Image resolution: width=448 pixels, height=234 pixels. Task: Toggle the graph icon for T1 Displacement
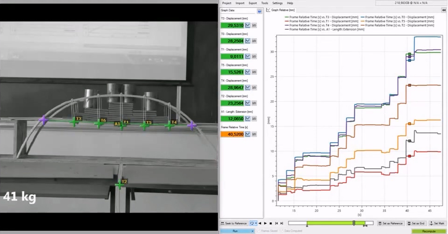point(248,56)
